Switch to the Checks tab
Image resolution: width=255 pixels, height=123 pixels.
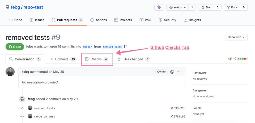[96, 59]
